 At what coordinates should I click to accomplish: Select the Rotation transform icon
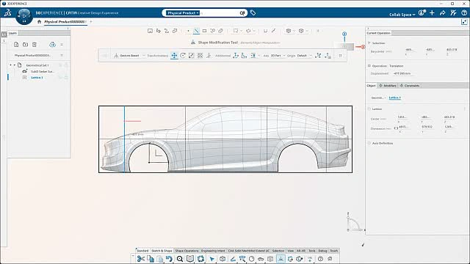click(183, 56)
